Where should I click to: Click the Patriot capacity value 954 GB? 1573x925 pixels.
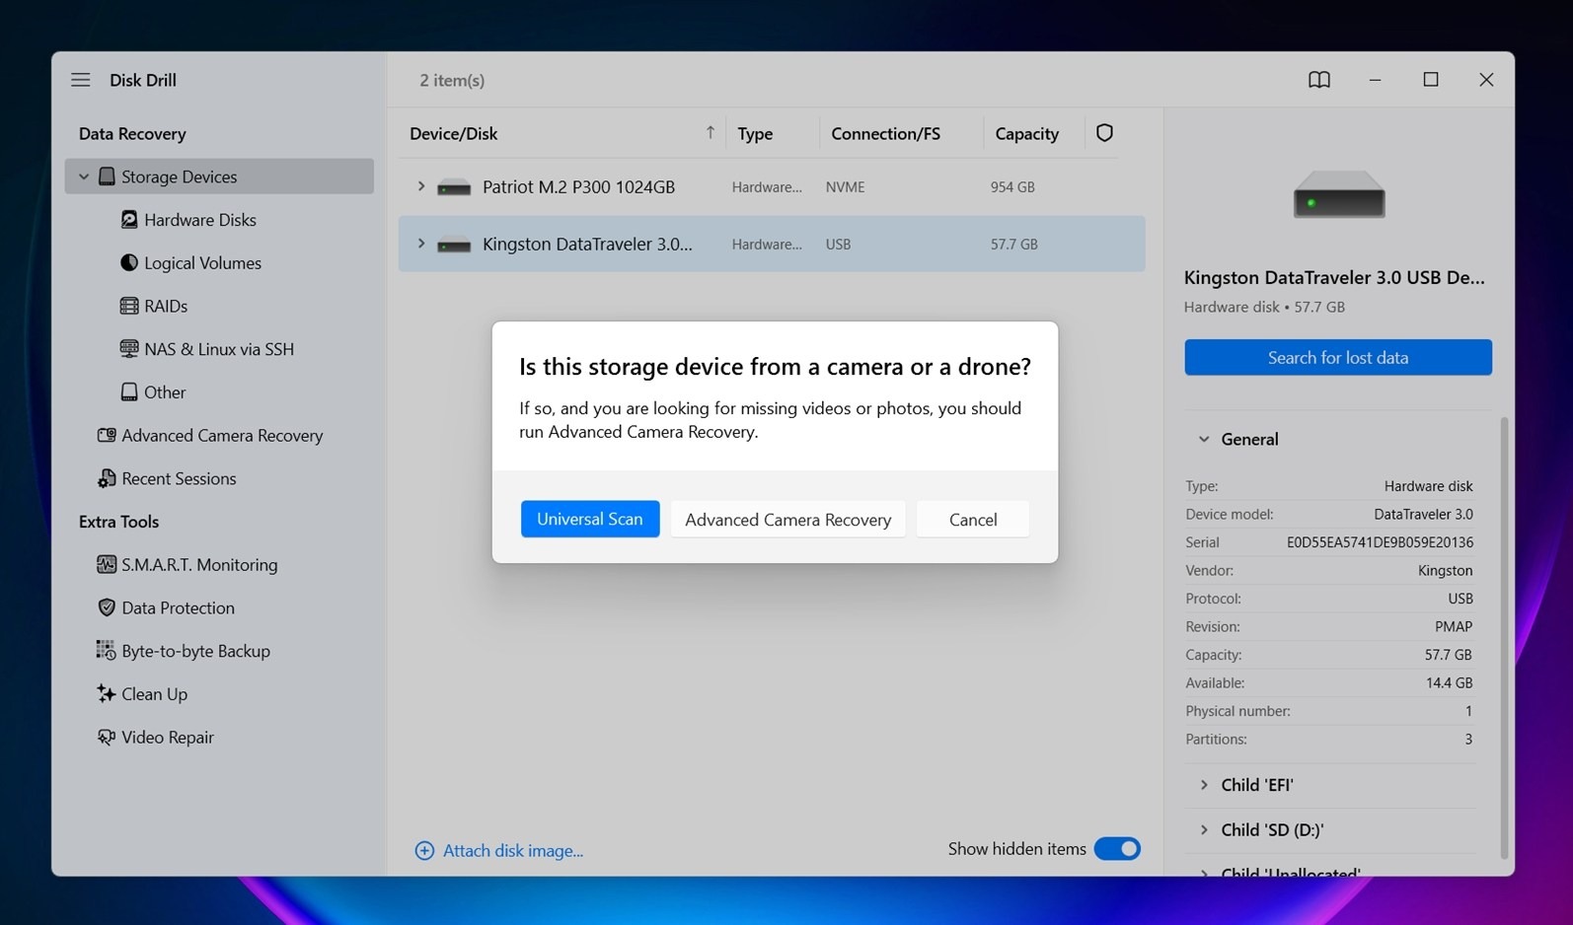point(1012,187)
